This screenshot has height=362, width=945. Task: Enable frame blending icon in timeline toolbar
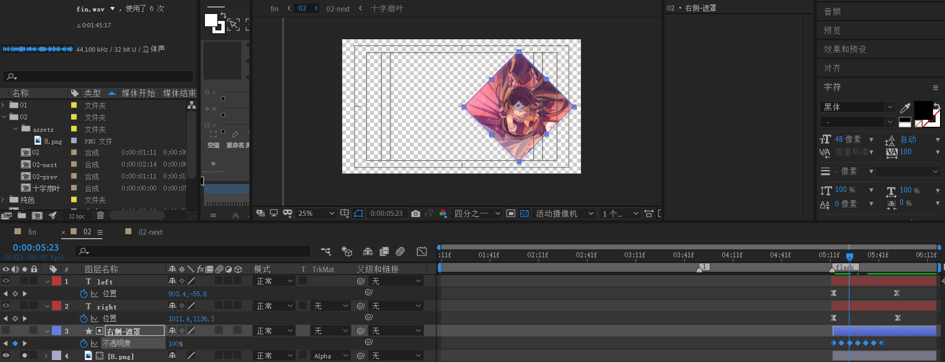click(x=384, y=252)
